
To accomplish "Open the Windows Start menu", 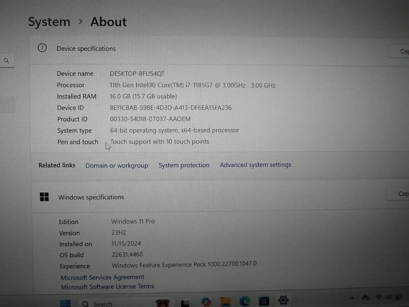I will click(65, 303).
